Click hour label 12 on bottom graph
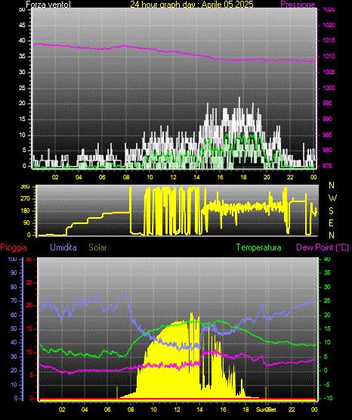The width and height of the screenshot is (352, 420). click(177, 409)
